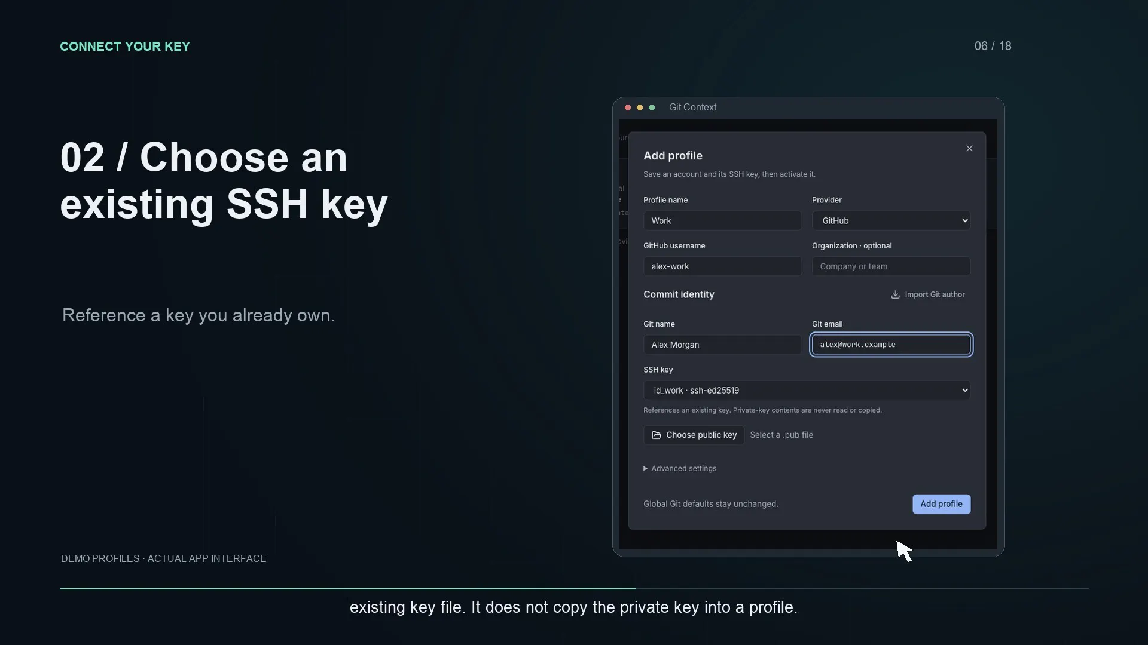Click the GitHub username field
1148x645 pixels.
tap(722, 266)
